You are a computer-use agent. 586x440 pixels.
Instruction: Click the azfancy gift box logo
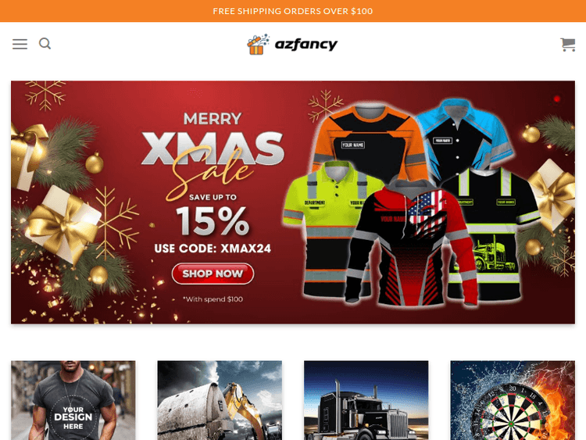pos(258,44)
